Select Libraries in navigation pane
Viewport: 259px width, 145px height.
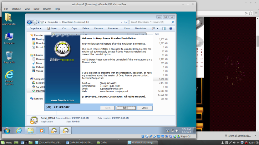tap(37, 55)
